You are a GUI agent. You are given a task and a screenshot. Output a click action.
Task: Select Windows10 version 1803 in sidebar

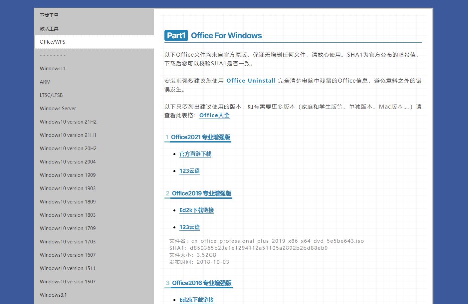point(68,215)
